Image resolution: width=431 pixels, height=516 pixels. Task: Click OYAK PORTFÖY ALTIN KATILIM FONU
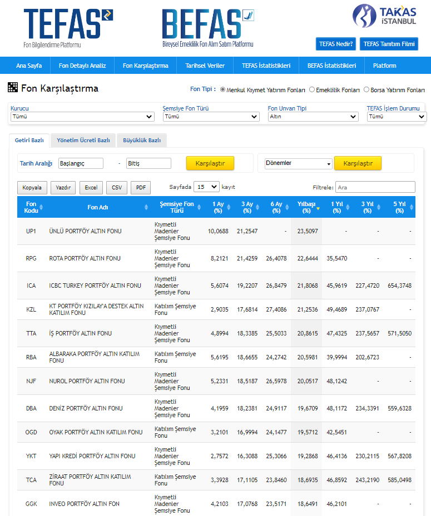click(x=96, y=432)
